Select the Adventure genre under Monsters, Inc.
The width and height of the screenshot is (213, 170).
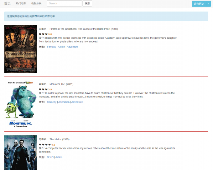[x=77, y=102]
